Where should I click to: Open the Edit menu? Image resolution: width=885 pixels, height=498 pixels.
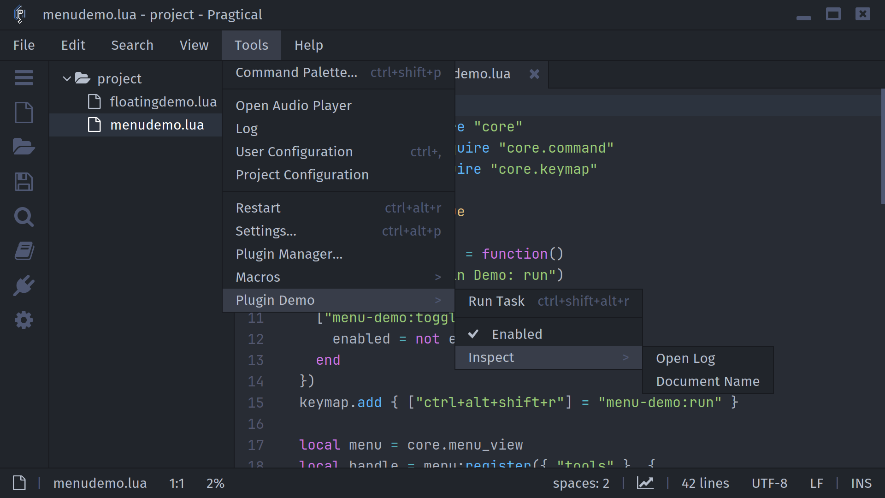(x=73, y=45)
